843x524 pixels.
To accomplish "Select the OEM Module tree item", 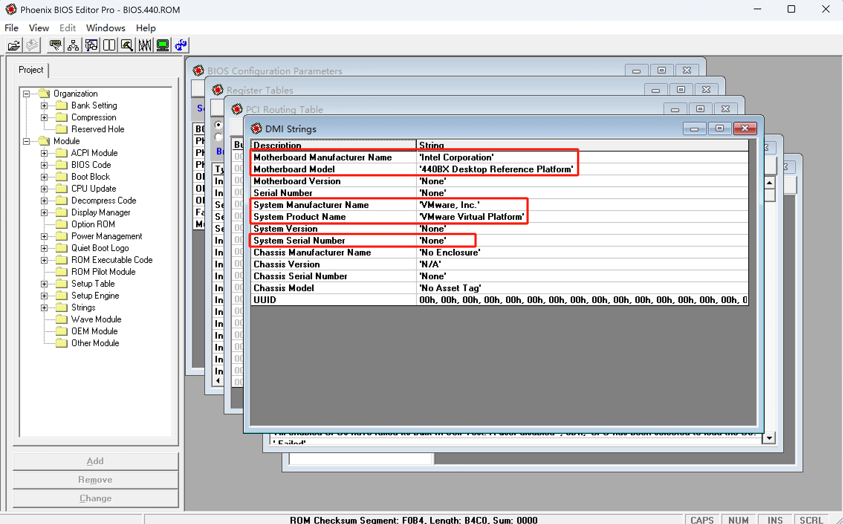I will coord(94,331).
